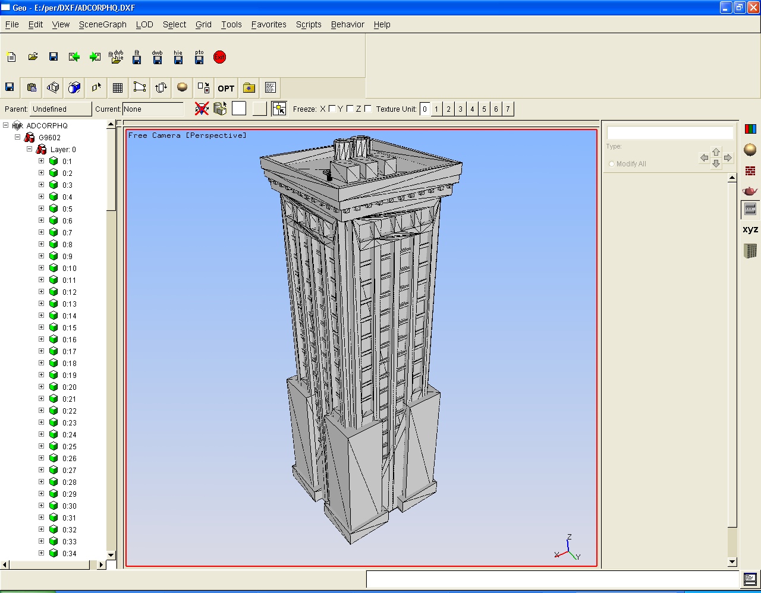Collapse the Layer: 0 tree node
The width and height of the screenshot is (761, 593).
(x=29, y=149)
